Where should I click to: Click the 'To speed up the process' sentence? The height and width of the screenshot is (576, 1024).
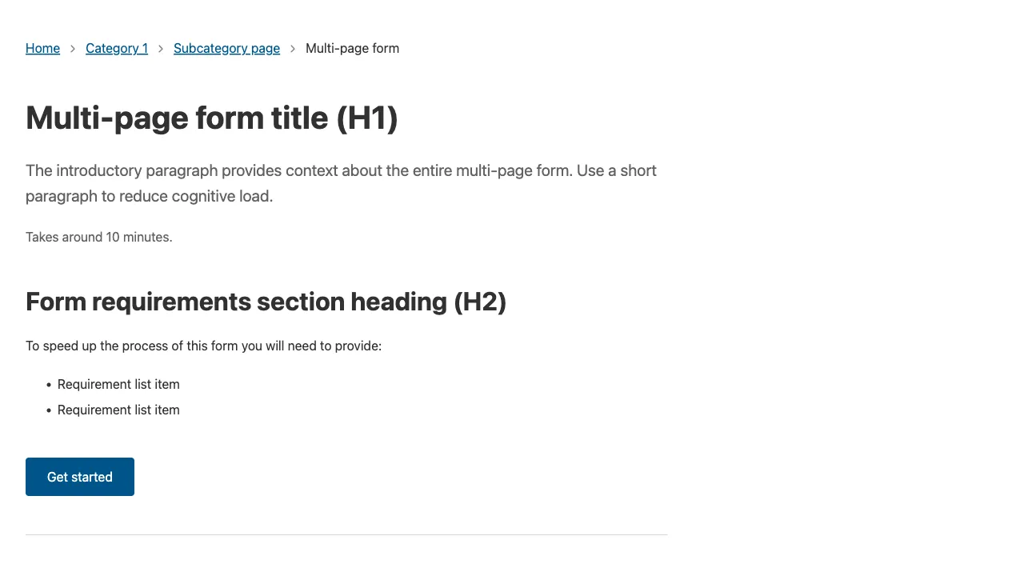[203, 346]
